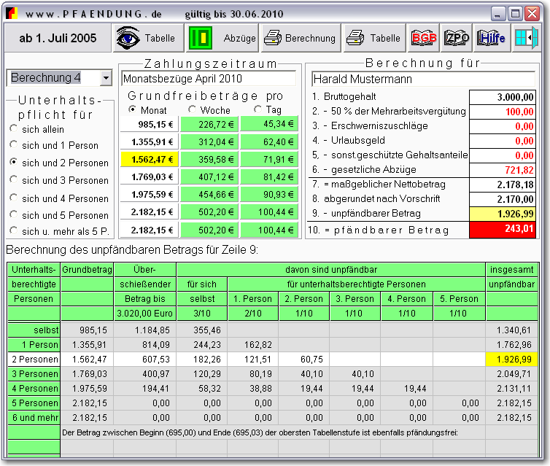The height and width of the screenshot is (466, 550).
Task: Click the yellow 1.562,47 € cell
Action: 150,159
